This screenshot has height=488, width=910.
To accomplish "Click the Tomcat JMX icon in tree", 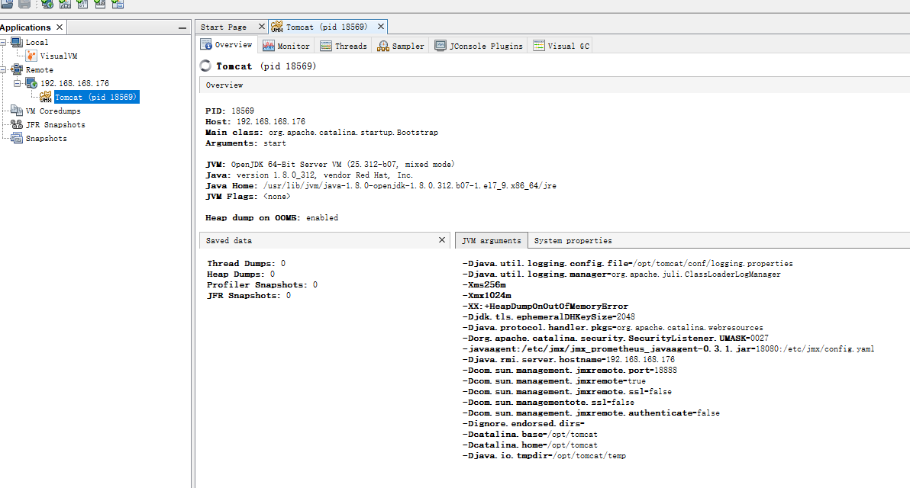I will click(45, 97).
